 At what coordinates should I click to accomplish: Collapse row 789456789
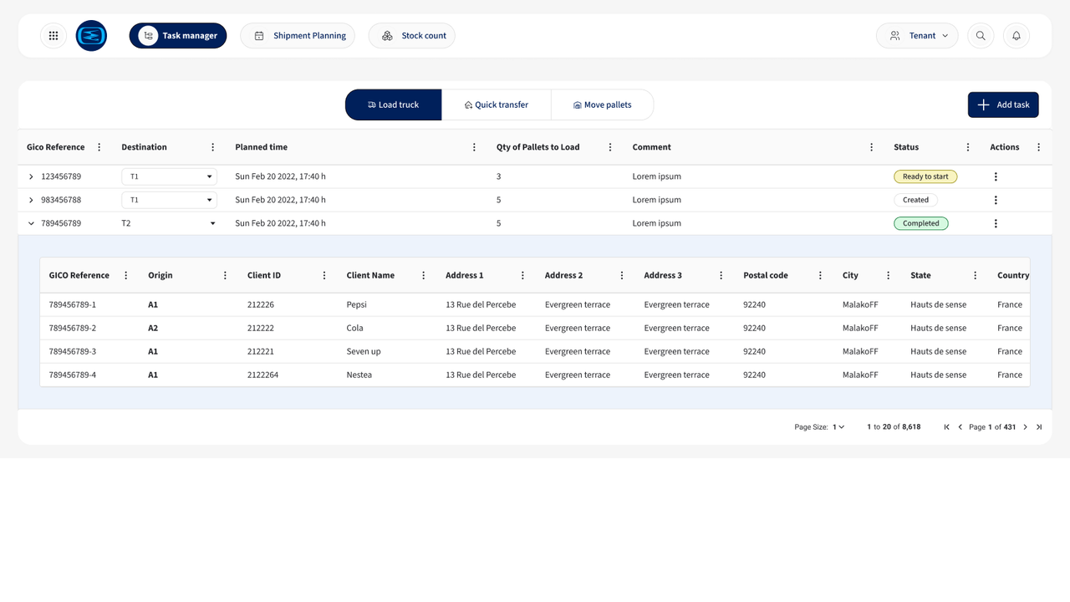(x=31, y=223)
